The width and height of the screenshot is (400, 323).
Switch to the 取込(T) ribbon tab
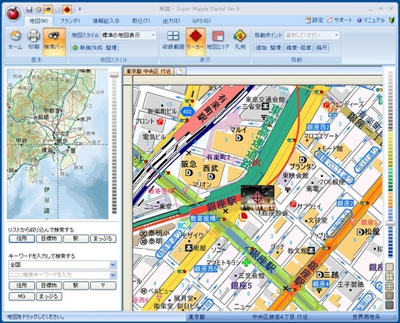(141, 21)
